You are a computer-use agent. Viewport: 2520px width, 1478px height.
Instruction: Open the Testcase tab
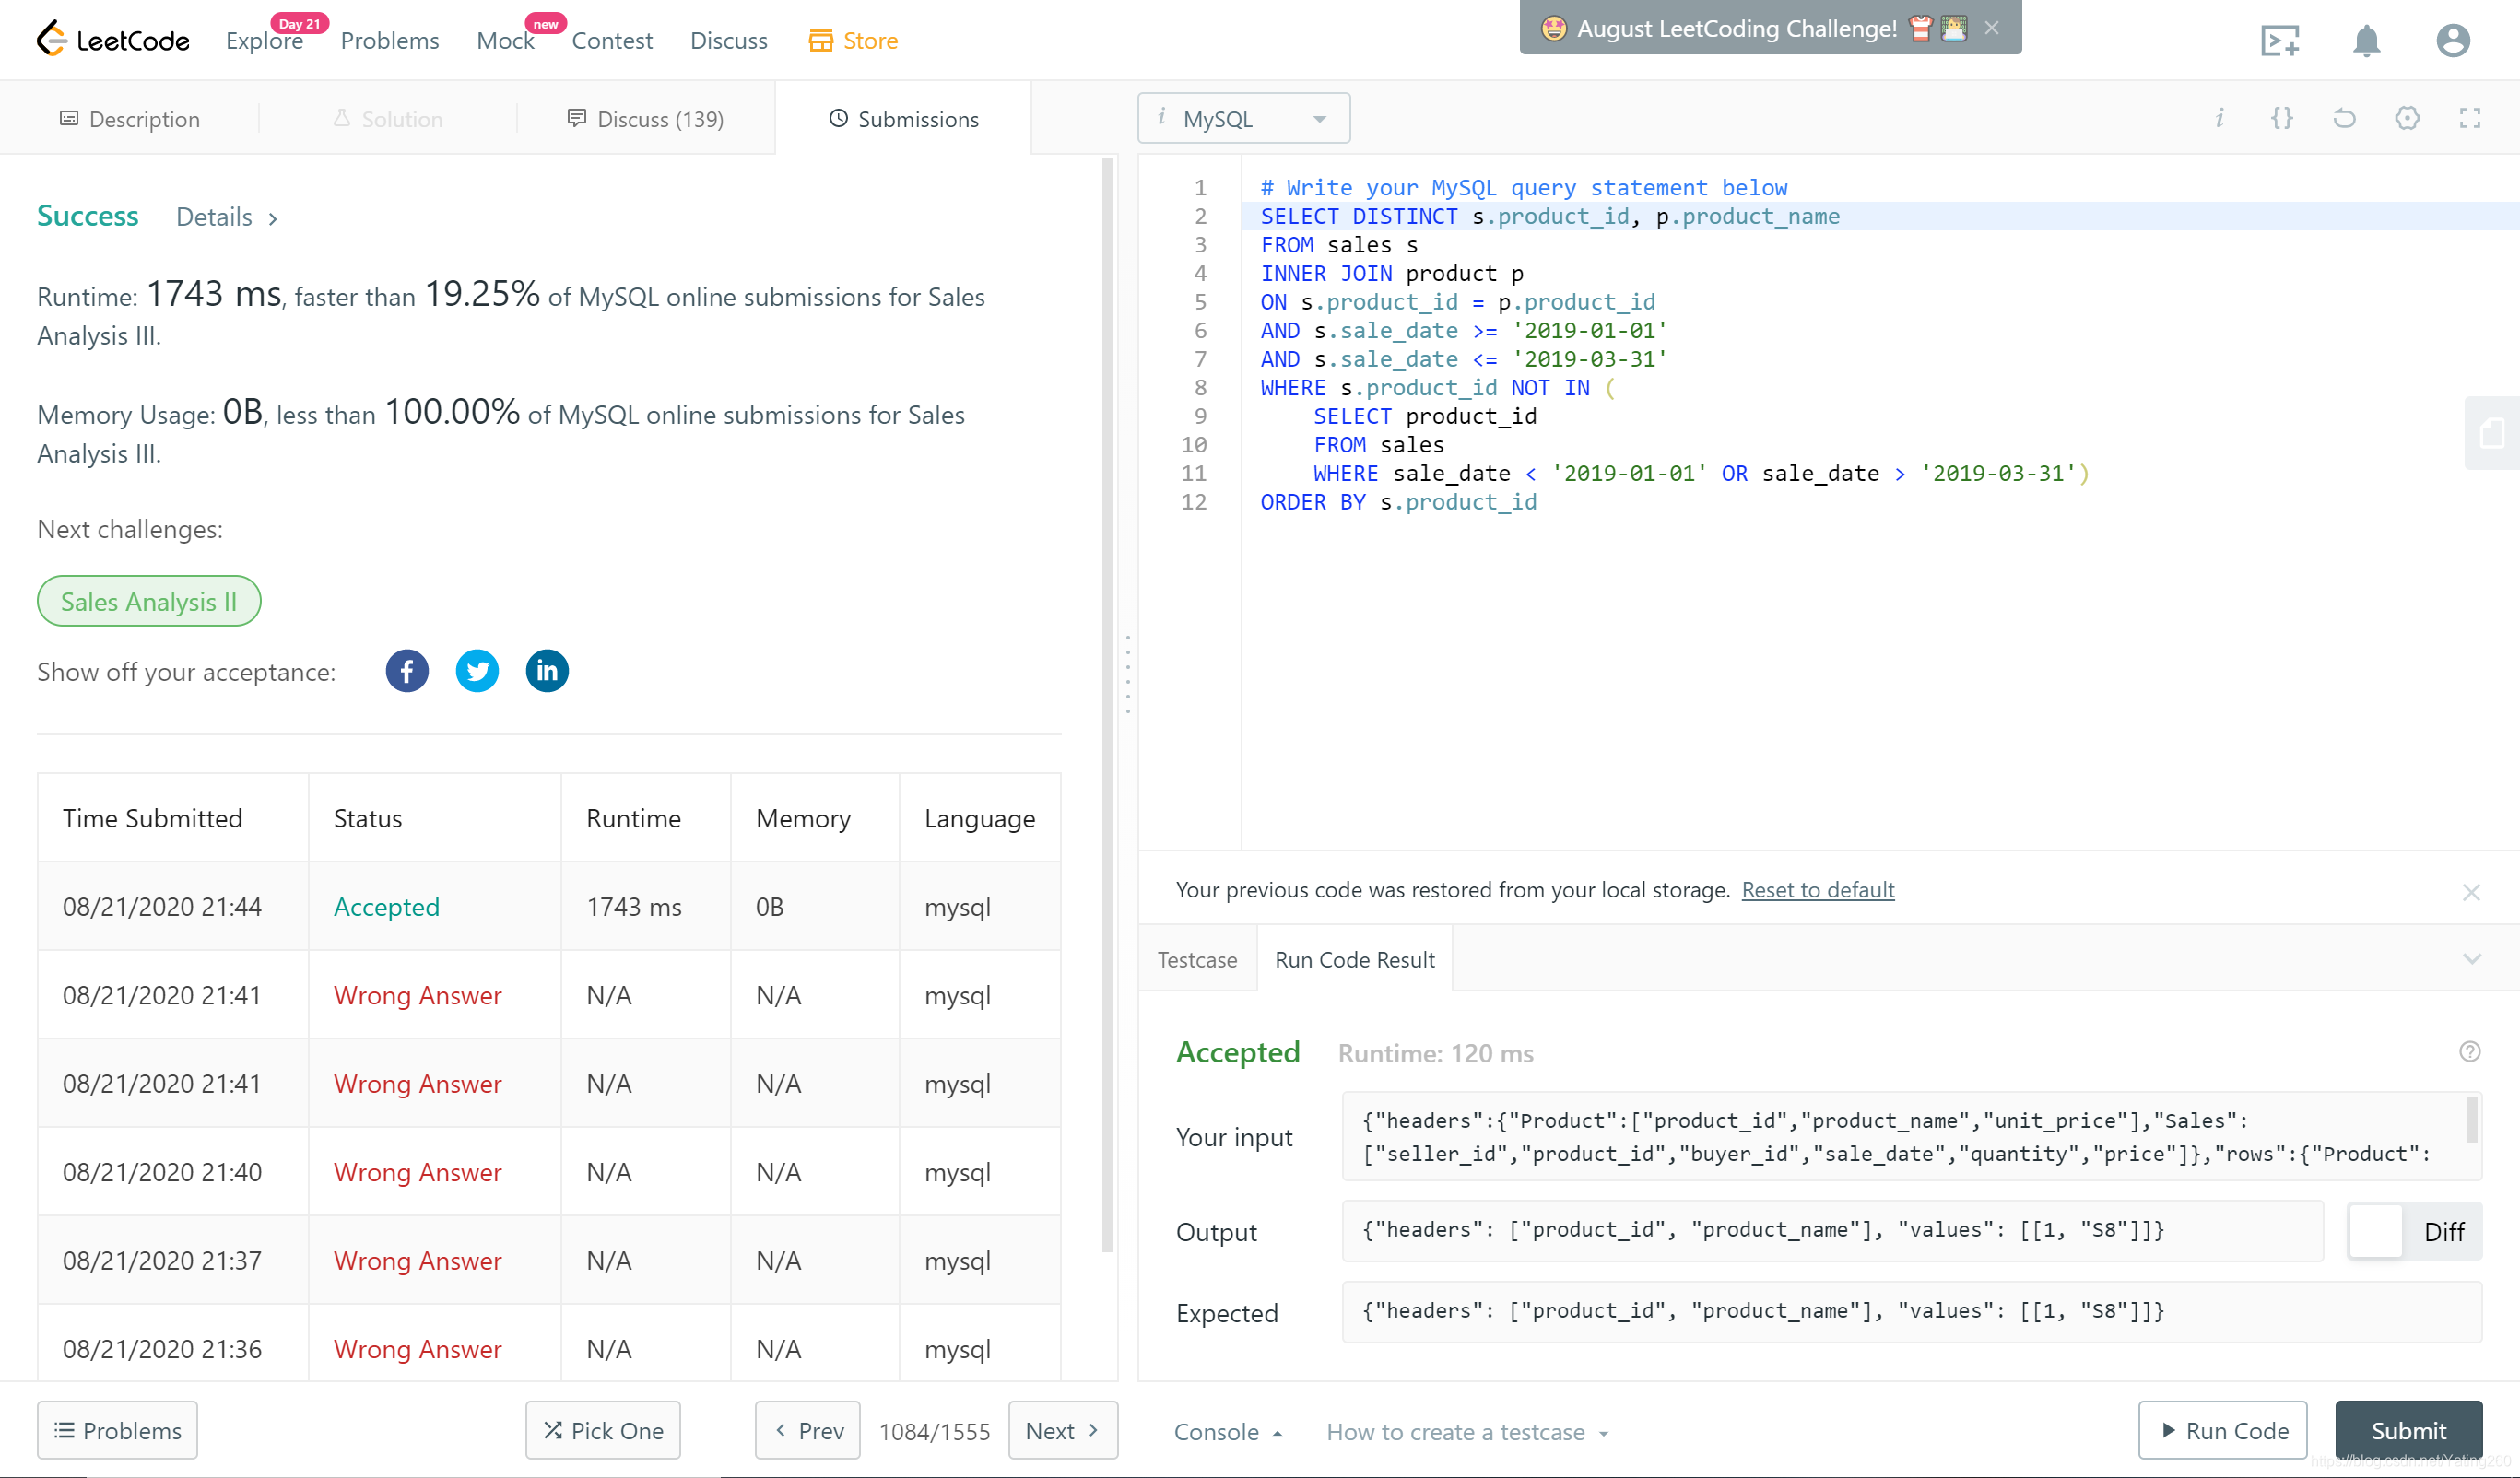[x=1197, y=960]
